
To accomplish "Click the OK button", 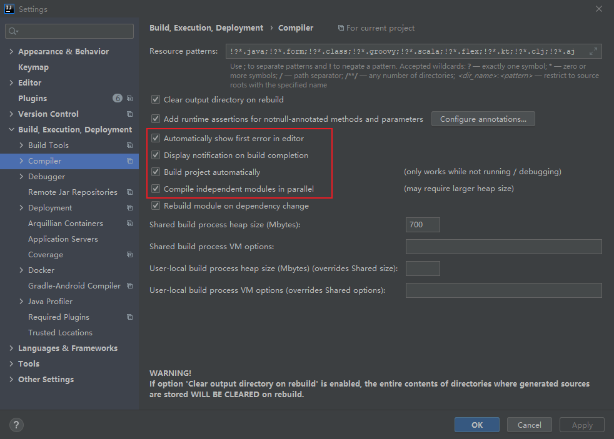I will click(476, 425).
